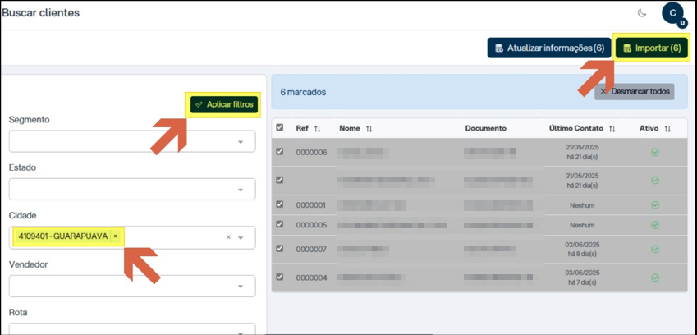The width and height of the screenshot is (697, 335).
Task: Click the Documento column header
Action: [485, 128]
